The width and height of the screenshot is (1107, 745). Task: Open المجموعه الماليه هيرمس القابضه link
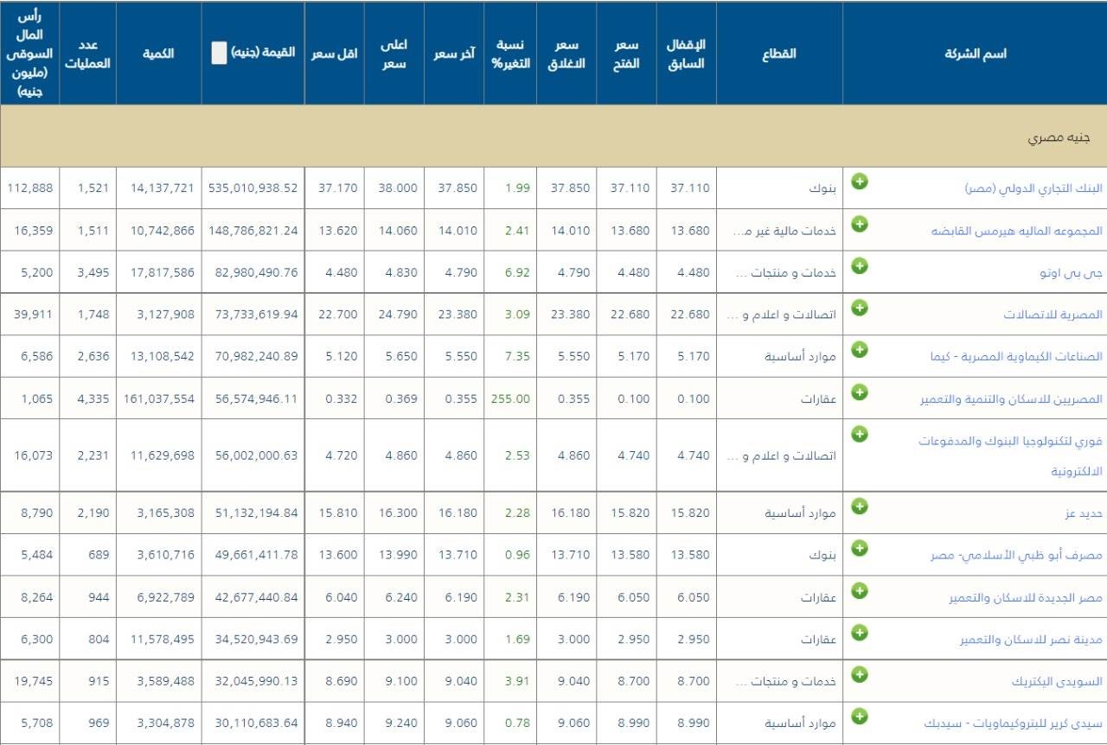pos(1017,231)
